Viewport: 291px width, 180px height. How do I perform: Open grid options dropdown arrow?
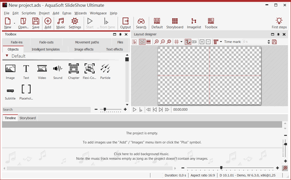coord(181,42)
